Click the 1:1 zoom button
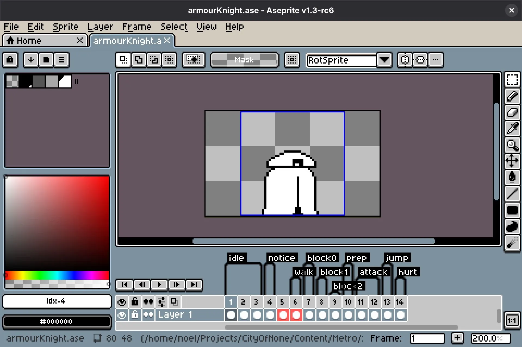Viewport: 522px width, 347px height. tap(512, 321)
